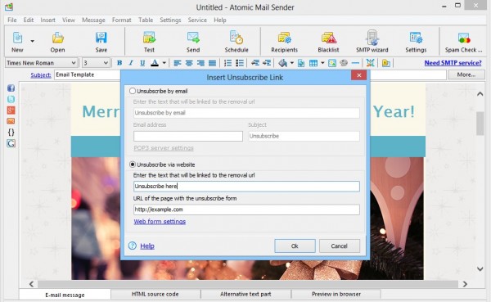Insert a numbered list
The image size is (491, 302).
[228, 63]
